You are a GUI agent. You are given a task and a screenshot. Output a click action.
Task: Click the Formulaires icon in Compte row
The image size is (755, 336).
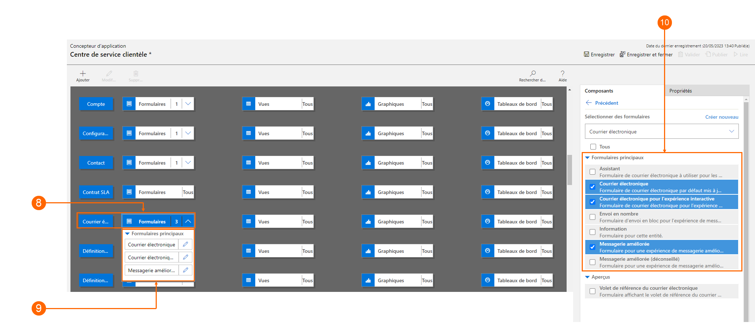pyautogui.click(x=129, y=104)
